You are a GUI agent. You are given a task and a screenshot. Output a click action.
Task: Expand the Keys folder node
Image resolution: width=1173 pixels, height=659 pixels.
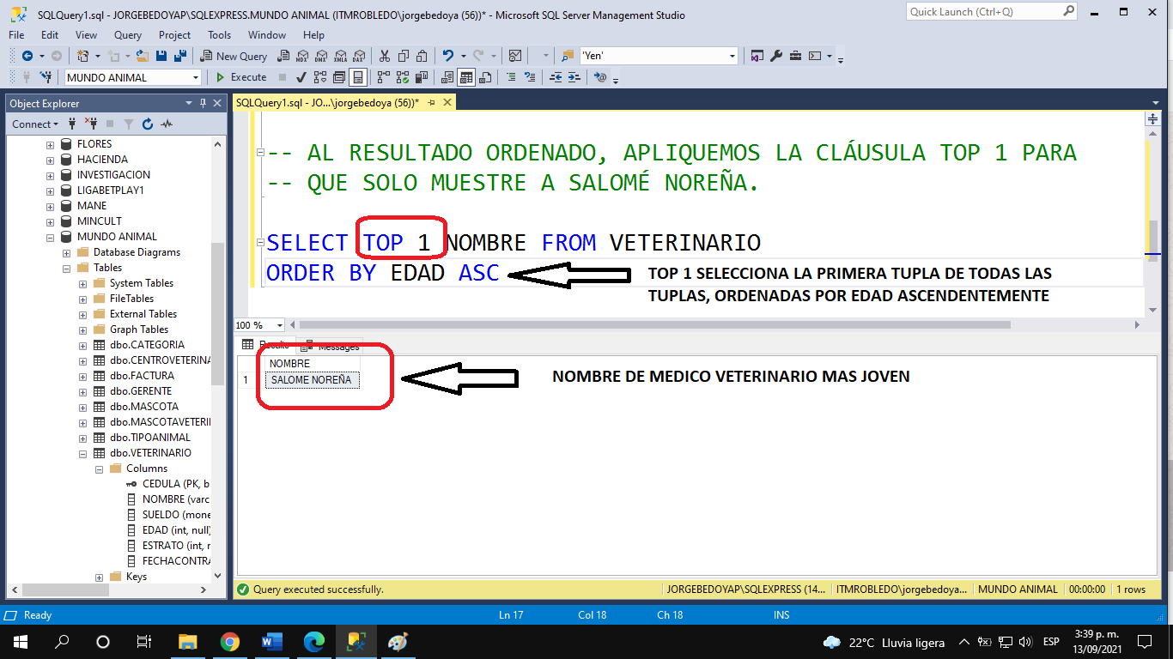click(x=99, y=577)
